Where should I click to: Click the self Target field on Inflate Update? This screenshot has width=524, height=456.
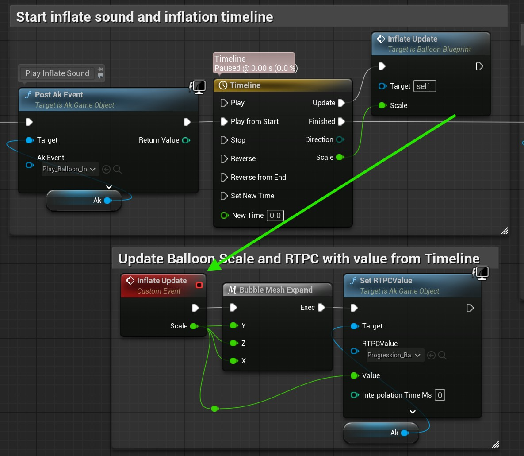coord(425,86)
